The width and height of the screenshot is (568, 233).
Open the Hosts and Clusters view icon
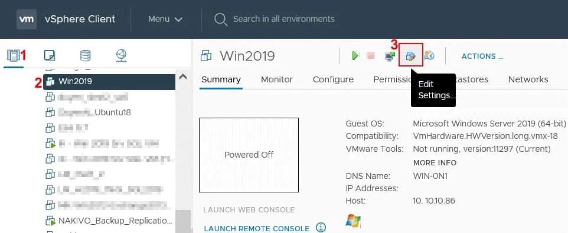coord(13,56)
